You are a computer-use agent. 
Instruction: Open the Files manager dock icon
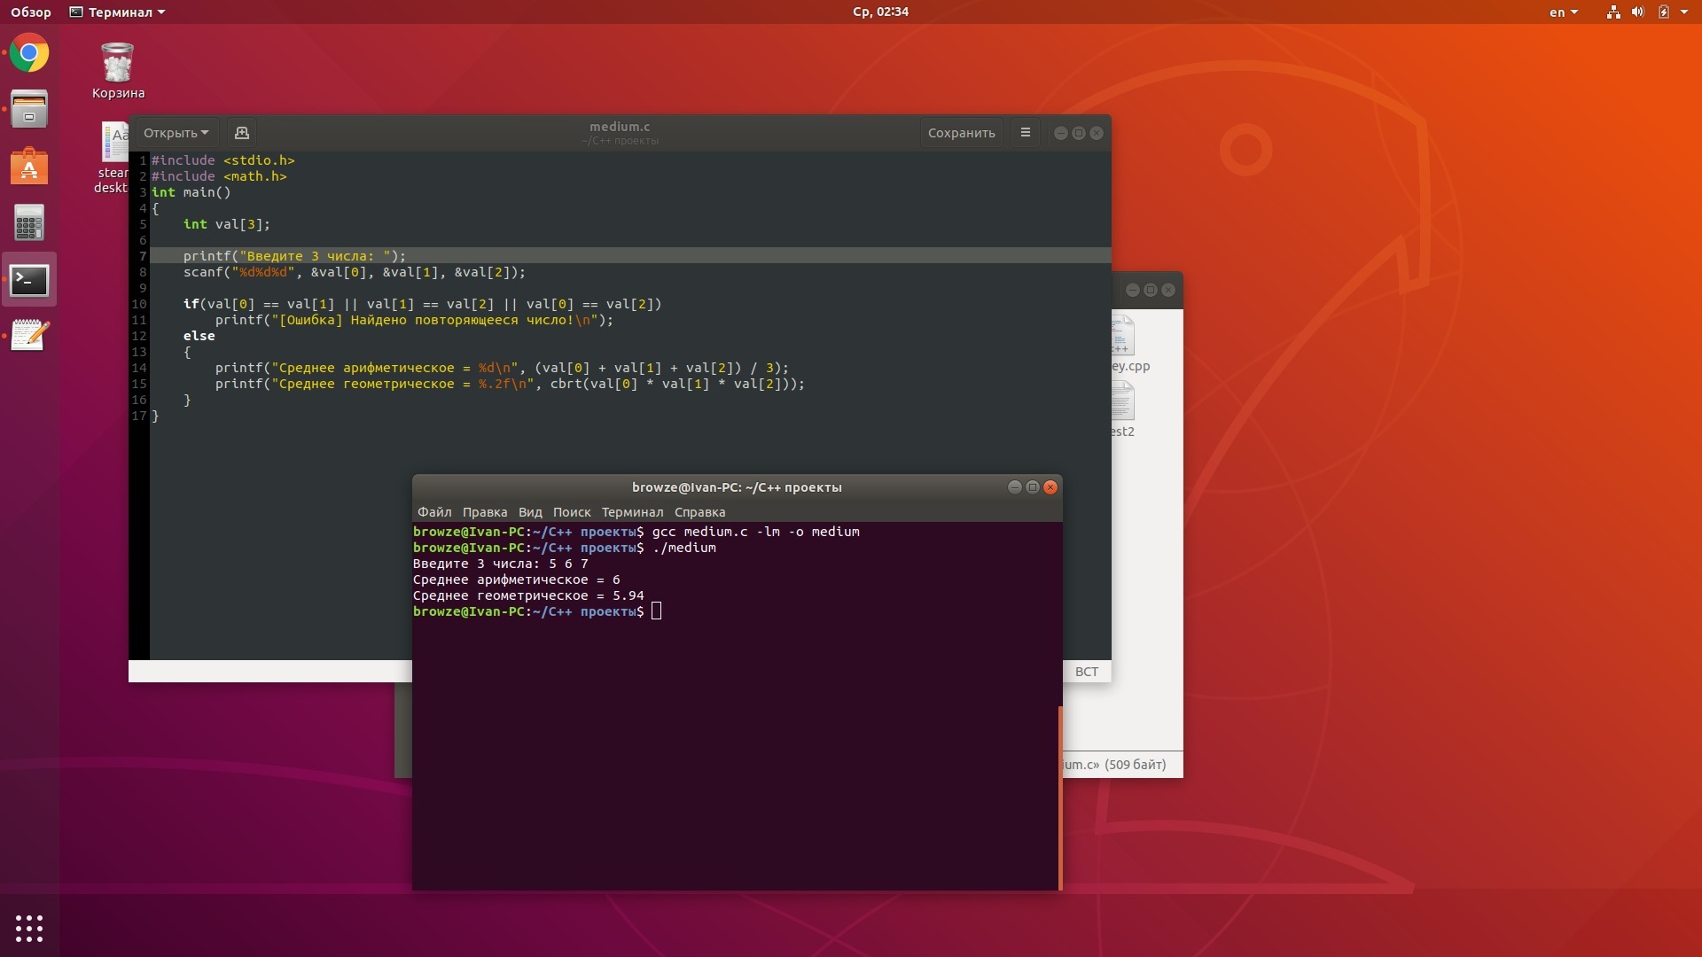[x=29, y=110]
